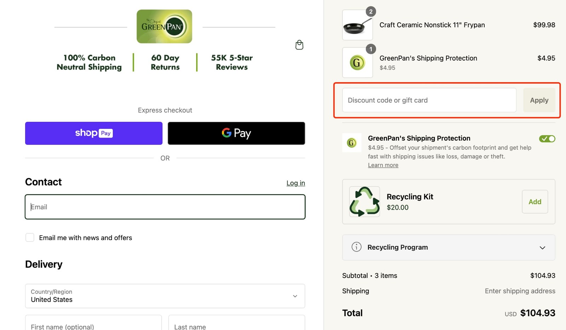Click 'Learn more' under shipping protection
This screenshot has height=330, width=566.
click(x=383, y=165)
